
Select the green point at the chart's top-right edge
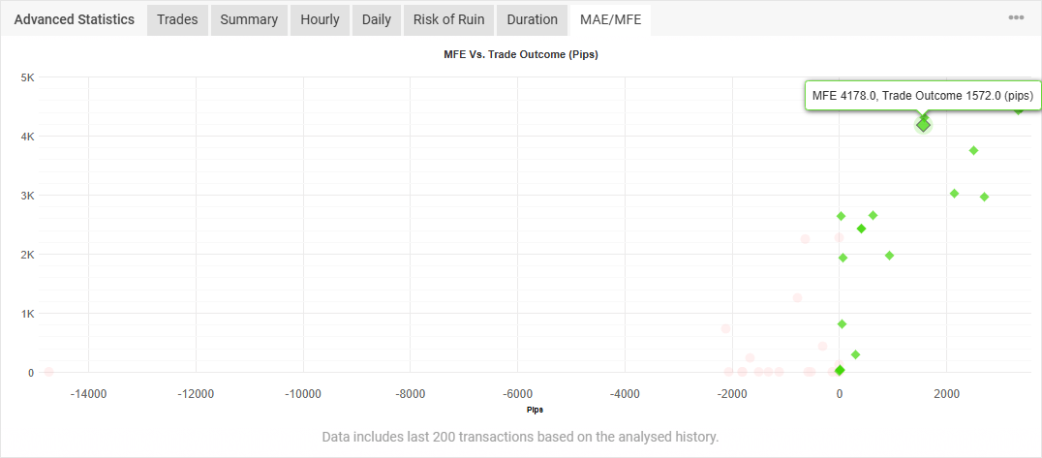click(x=1018, y=109)
